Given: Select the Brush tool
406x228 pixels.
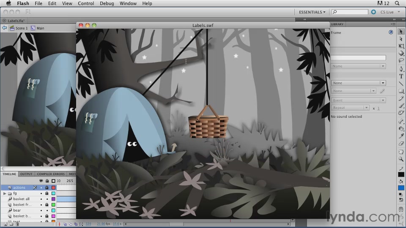Looking at the screenshot, I should 401,106.
